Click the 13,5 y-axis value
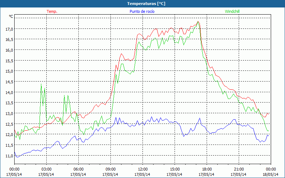The width and height of the screenshot is (285, 178). [x=10, y=103]
